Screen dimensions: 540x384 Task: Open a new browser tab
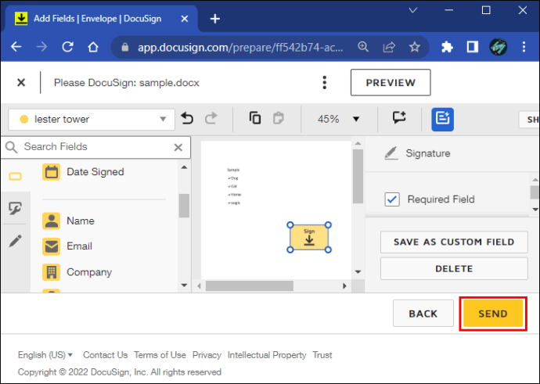215,19
